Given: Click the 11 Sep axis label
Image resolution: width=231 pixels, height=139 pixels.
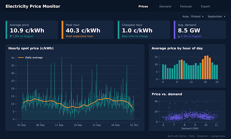Looking at the screenshot, I should [59, 125].
